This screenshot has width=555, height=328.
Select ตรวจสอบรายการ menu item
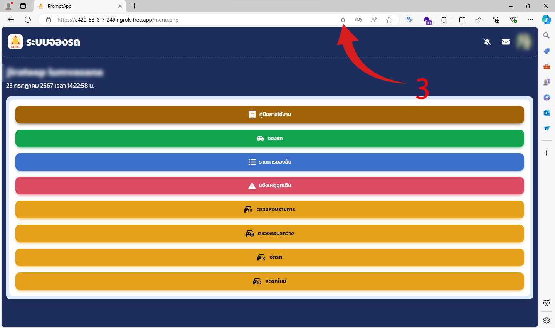(270, 210)
